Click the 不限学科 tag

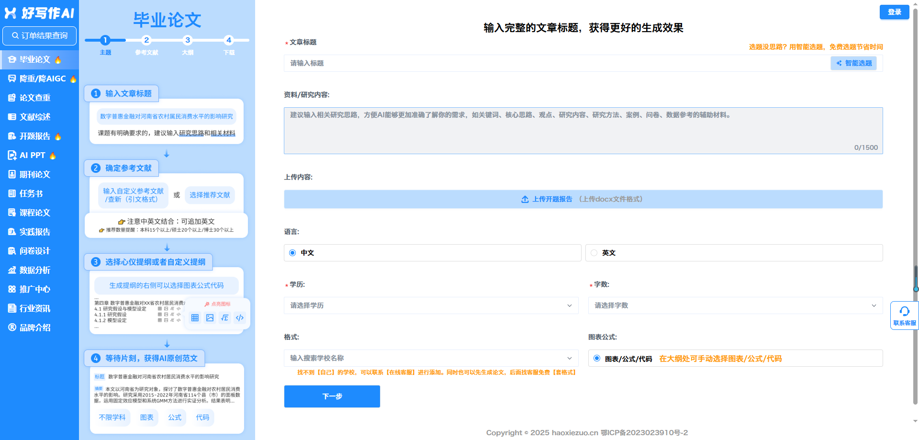(x=112, y=417)
